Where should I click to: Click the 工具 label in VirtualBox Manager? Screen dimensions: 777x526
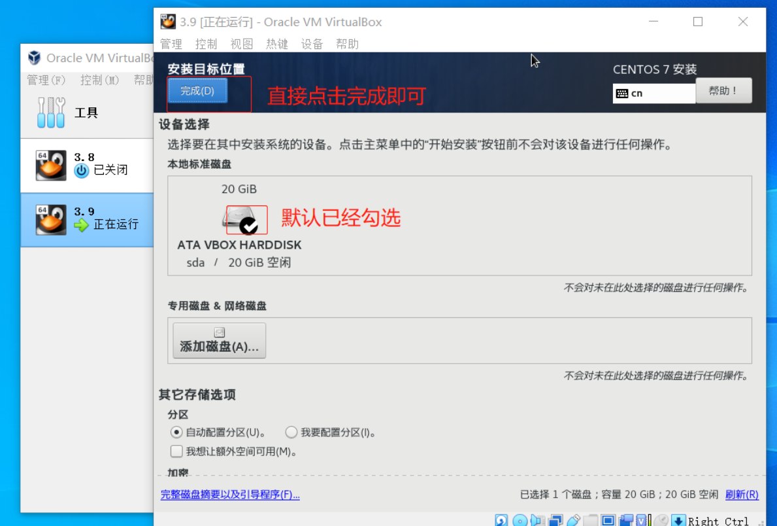pos(86,113)
